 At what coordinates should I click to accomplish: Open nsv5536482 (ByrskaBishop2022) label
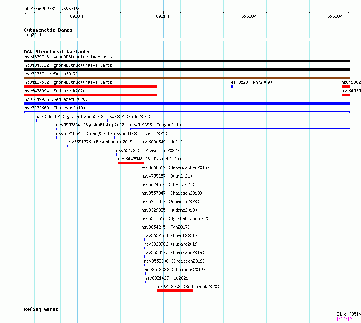[71, 116]
